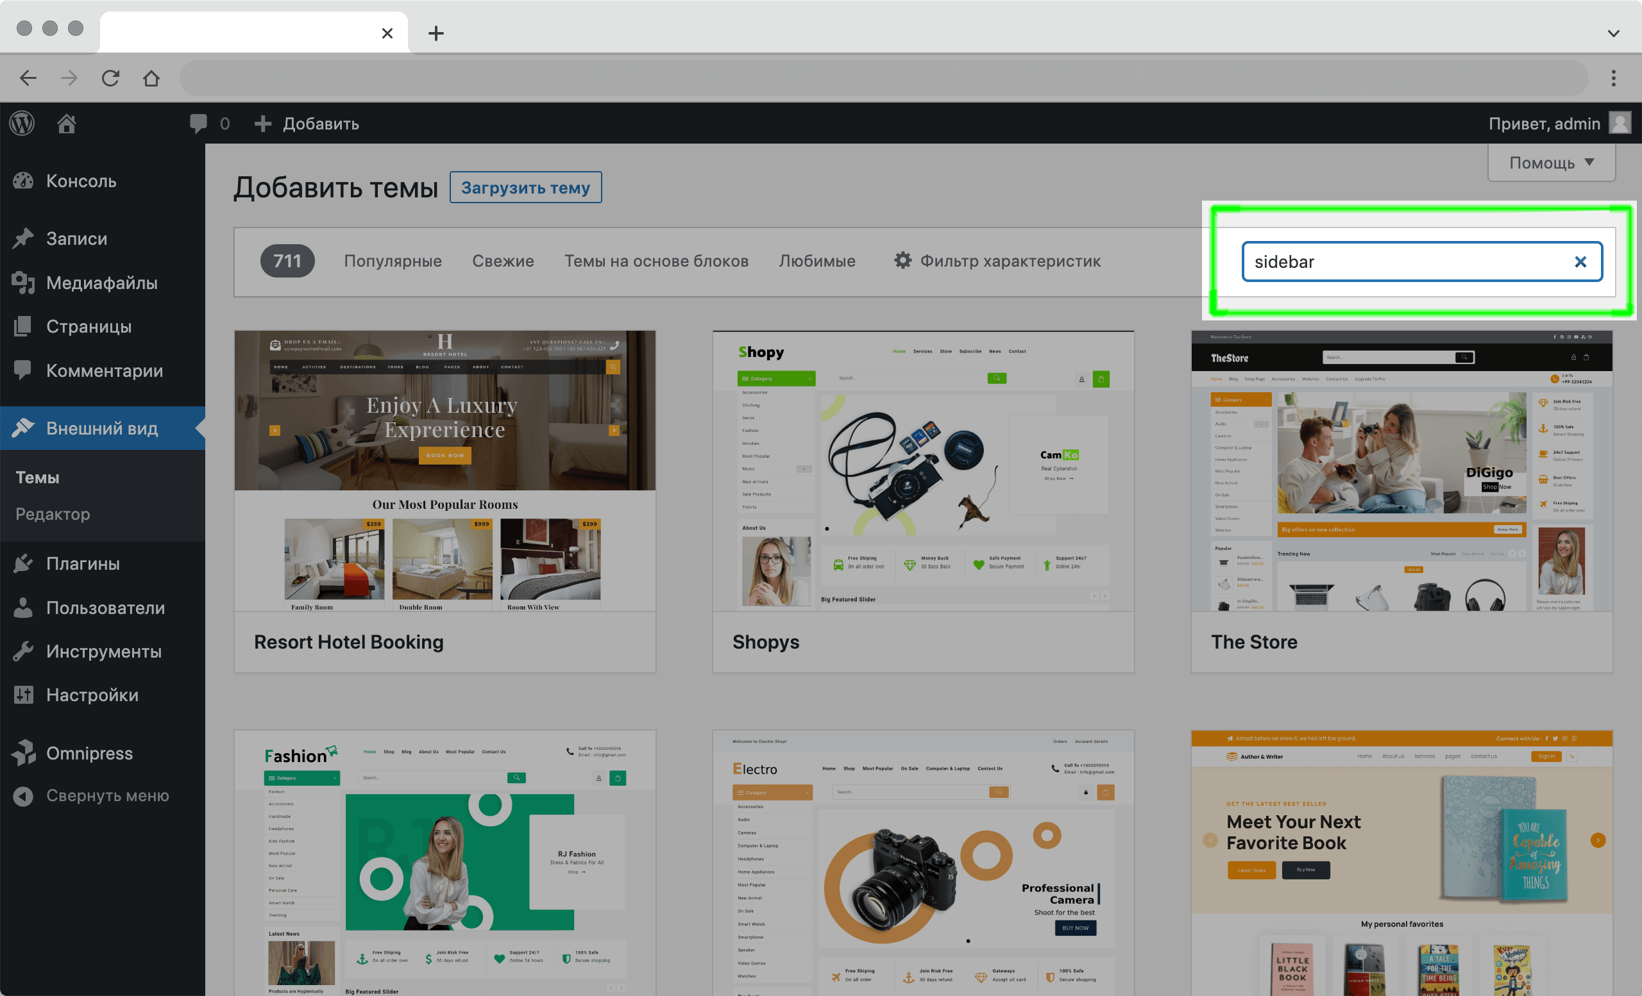The height and width of the screenshot is (996, 1642).
Task: Open Плагины (Plugins) section
Action: tap(83, 563)
